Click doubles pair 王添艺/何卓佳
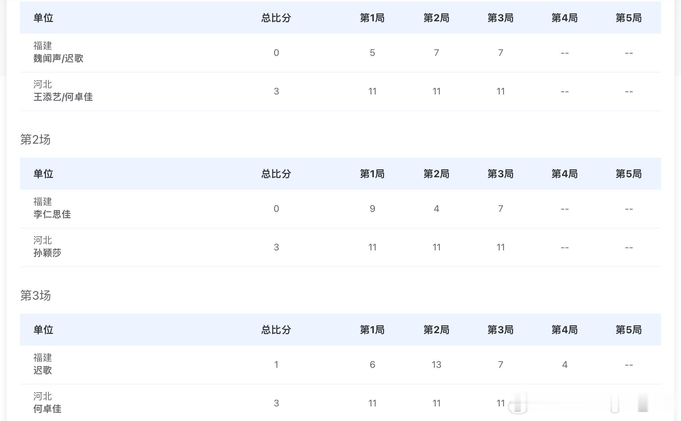Image resolution: width=681 pixels, height=421 pixels. coord(63,97)
